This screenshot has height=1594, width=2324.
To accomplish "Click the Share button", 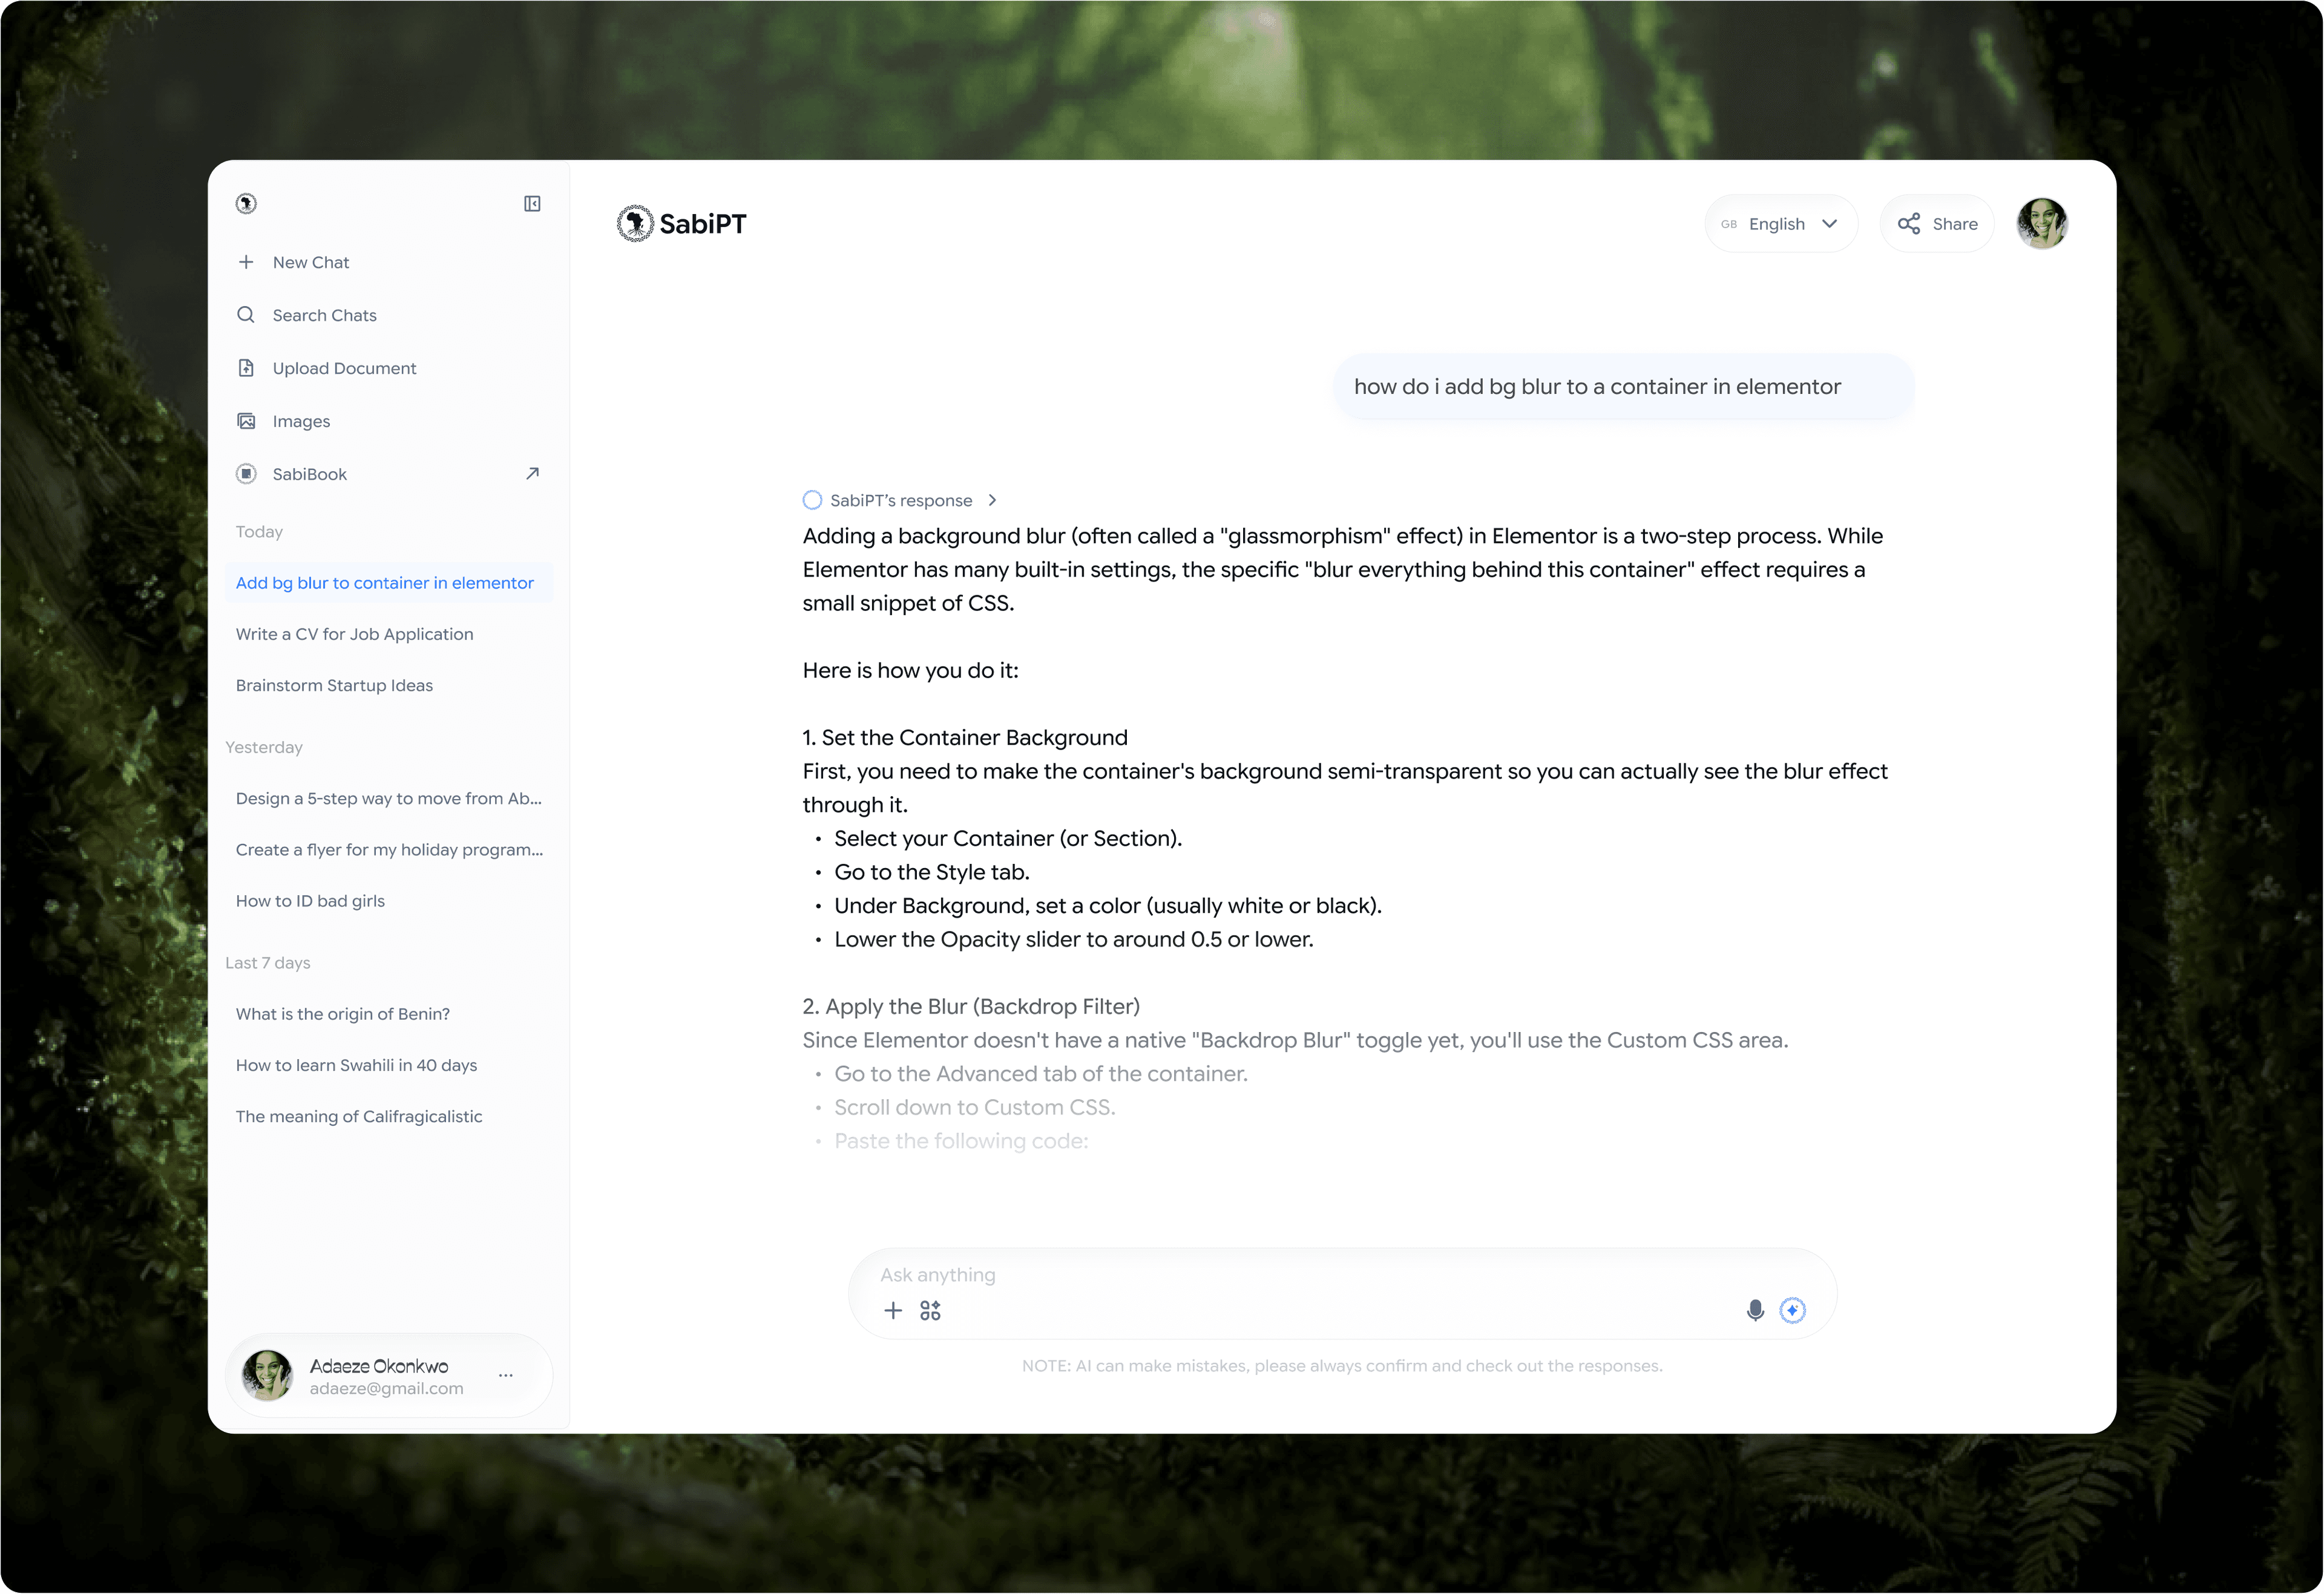I will pos(1937,224).
